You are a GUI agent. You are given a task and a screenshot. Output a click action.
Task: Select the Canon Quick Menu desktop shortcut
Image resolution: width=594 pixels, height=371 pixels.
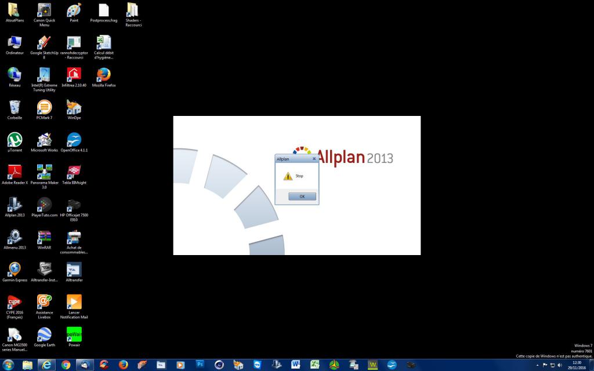(x=44, y=15)
